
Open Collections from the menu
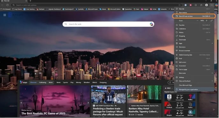(194, 29)
